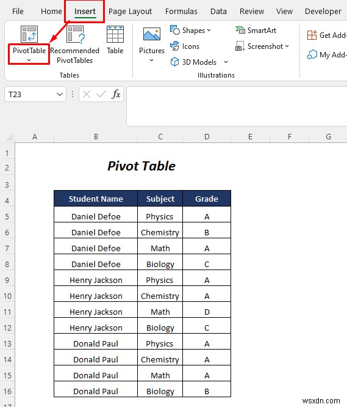Select column D header

[x=207, y=137]
